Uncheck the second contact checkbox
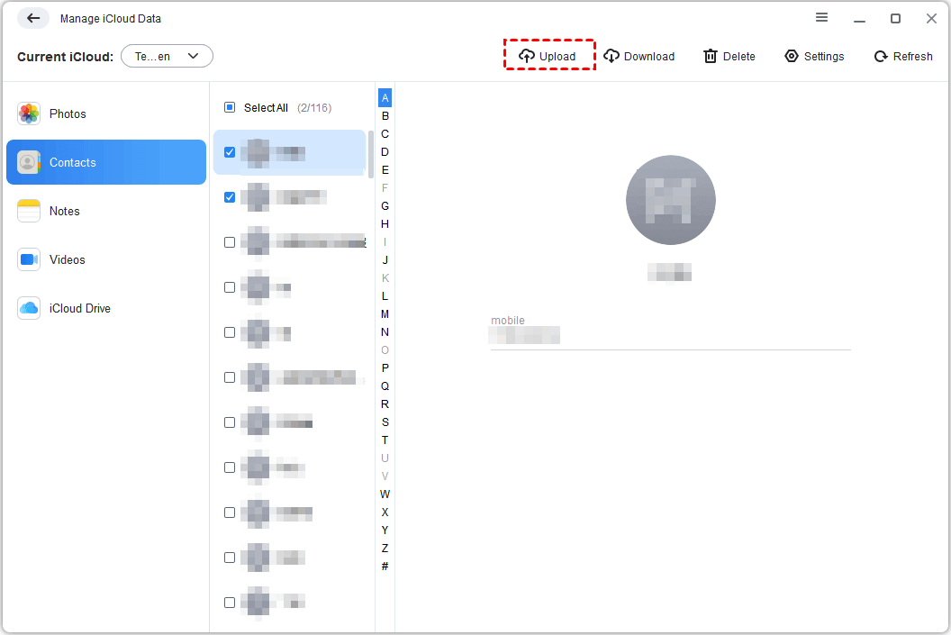Image resolution: width=951 pixels, height=635 pixels. (230, 197)
